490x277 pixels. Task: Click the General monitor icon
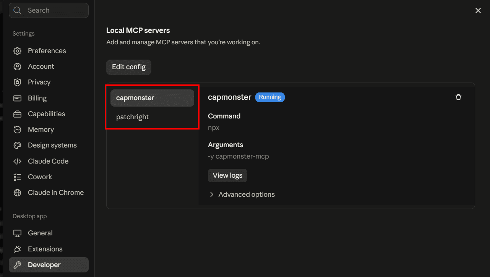coord(17,233)
